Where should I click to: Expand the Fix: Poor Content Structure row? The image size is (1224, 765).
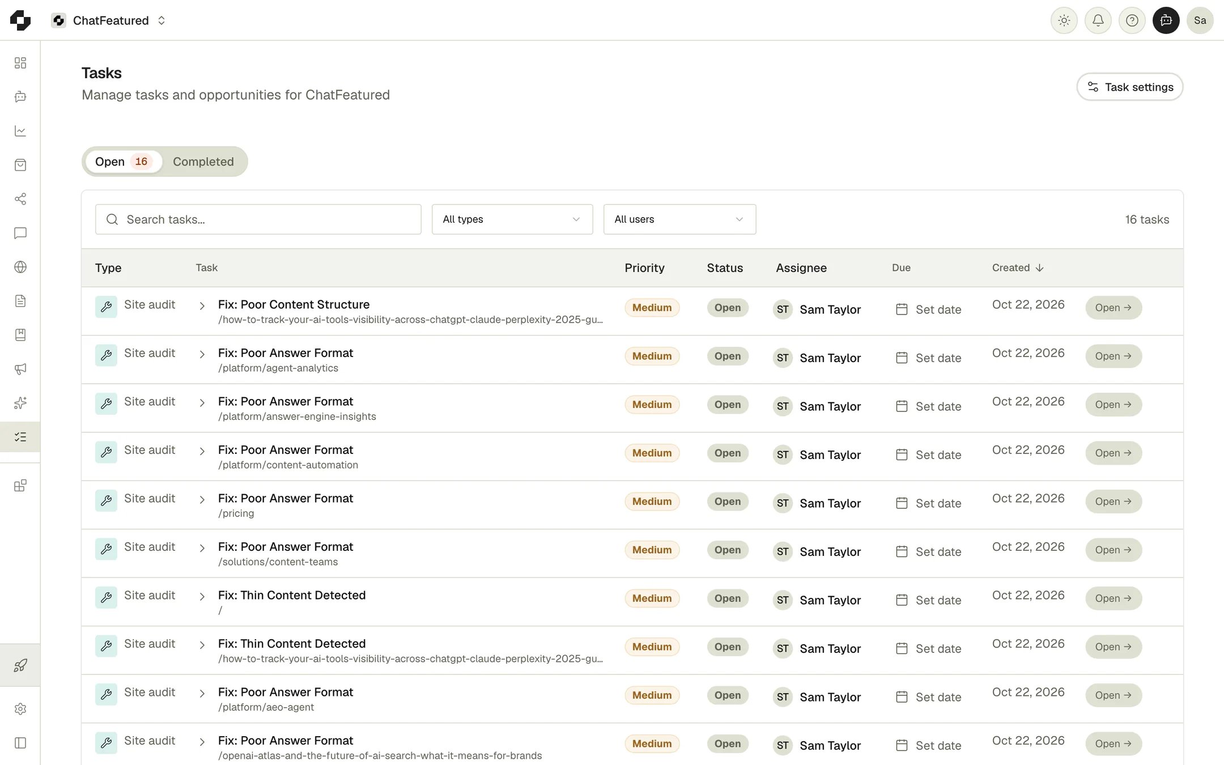202,306
